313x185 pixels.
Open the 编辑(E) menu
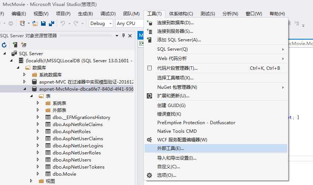click(x=19, y=14)
